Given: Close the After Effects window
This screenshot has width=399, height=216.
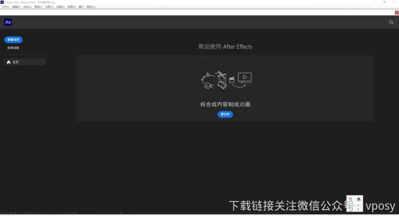Looking at the screenshot, I should pos(394,2).
